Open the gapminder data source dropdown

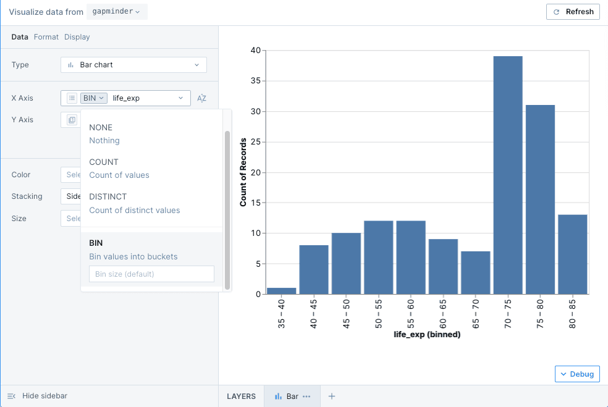pyautogui.click(x=117, y=12)
